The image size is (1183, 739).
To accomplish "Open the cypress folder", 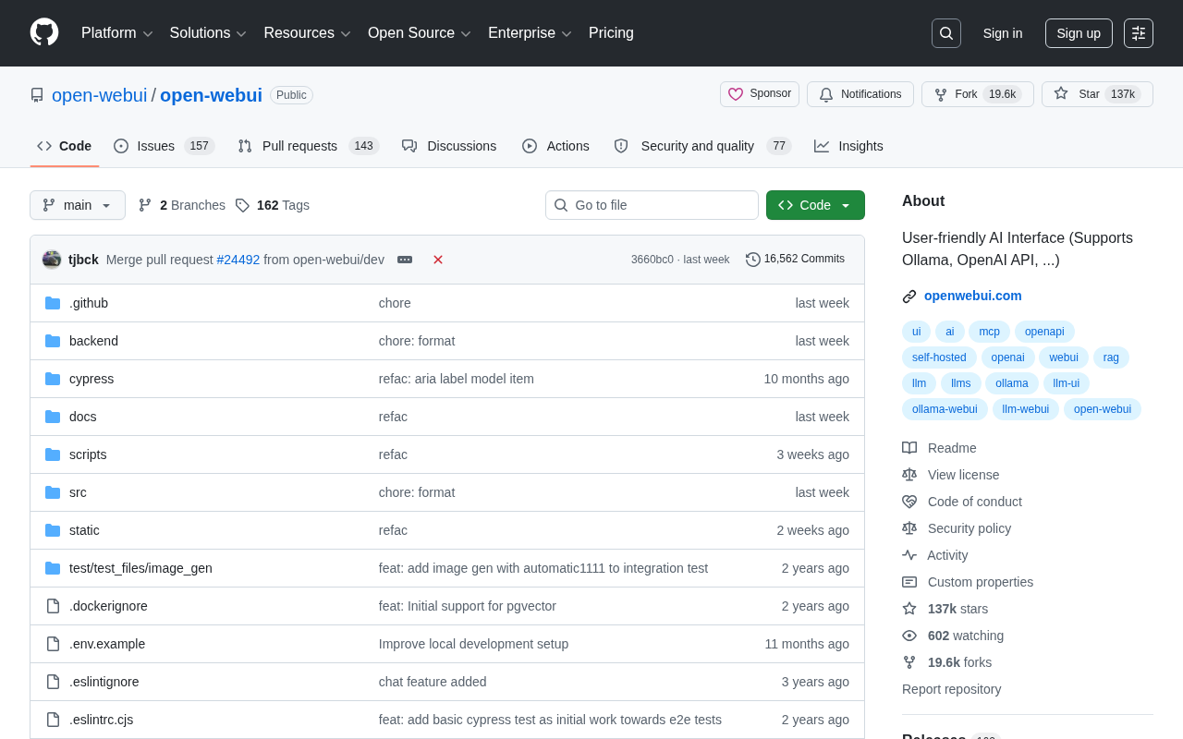I will [x=91, y=379].
